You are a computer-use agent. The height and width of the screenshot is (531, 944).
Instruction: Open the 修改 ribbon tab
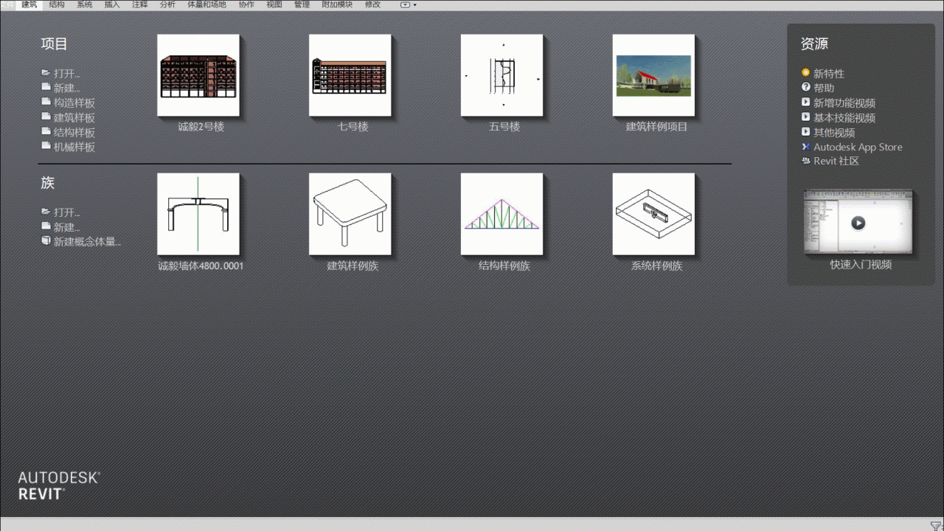tap(373, 4)
